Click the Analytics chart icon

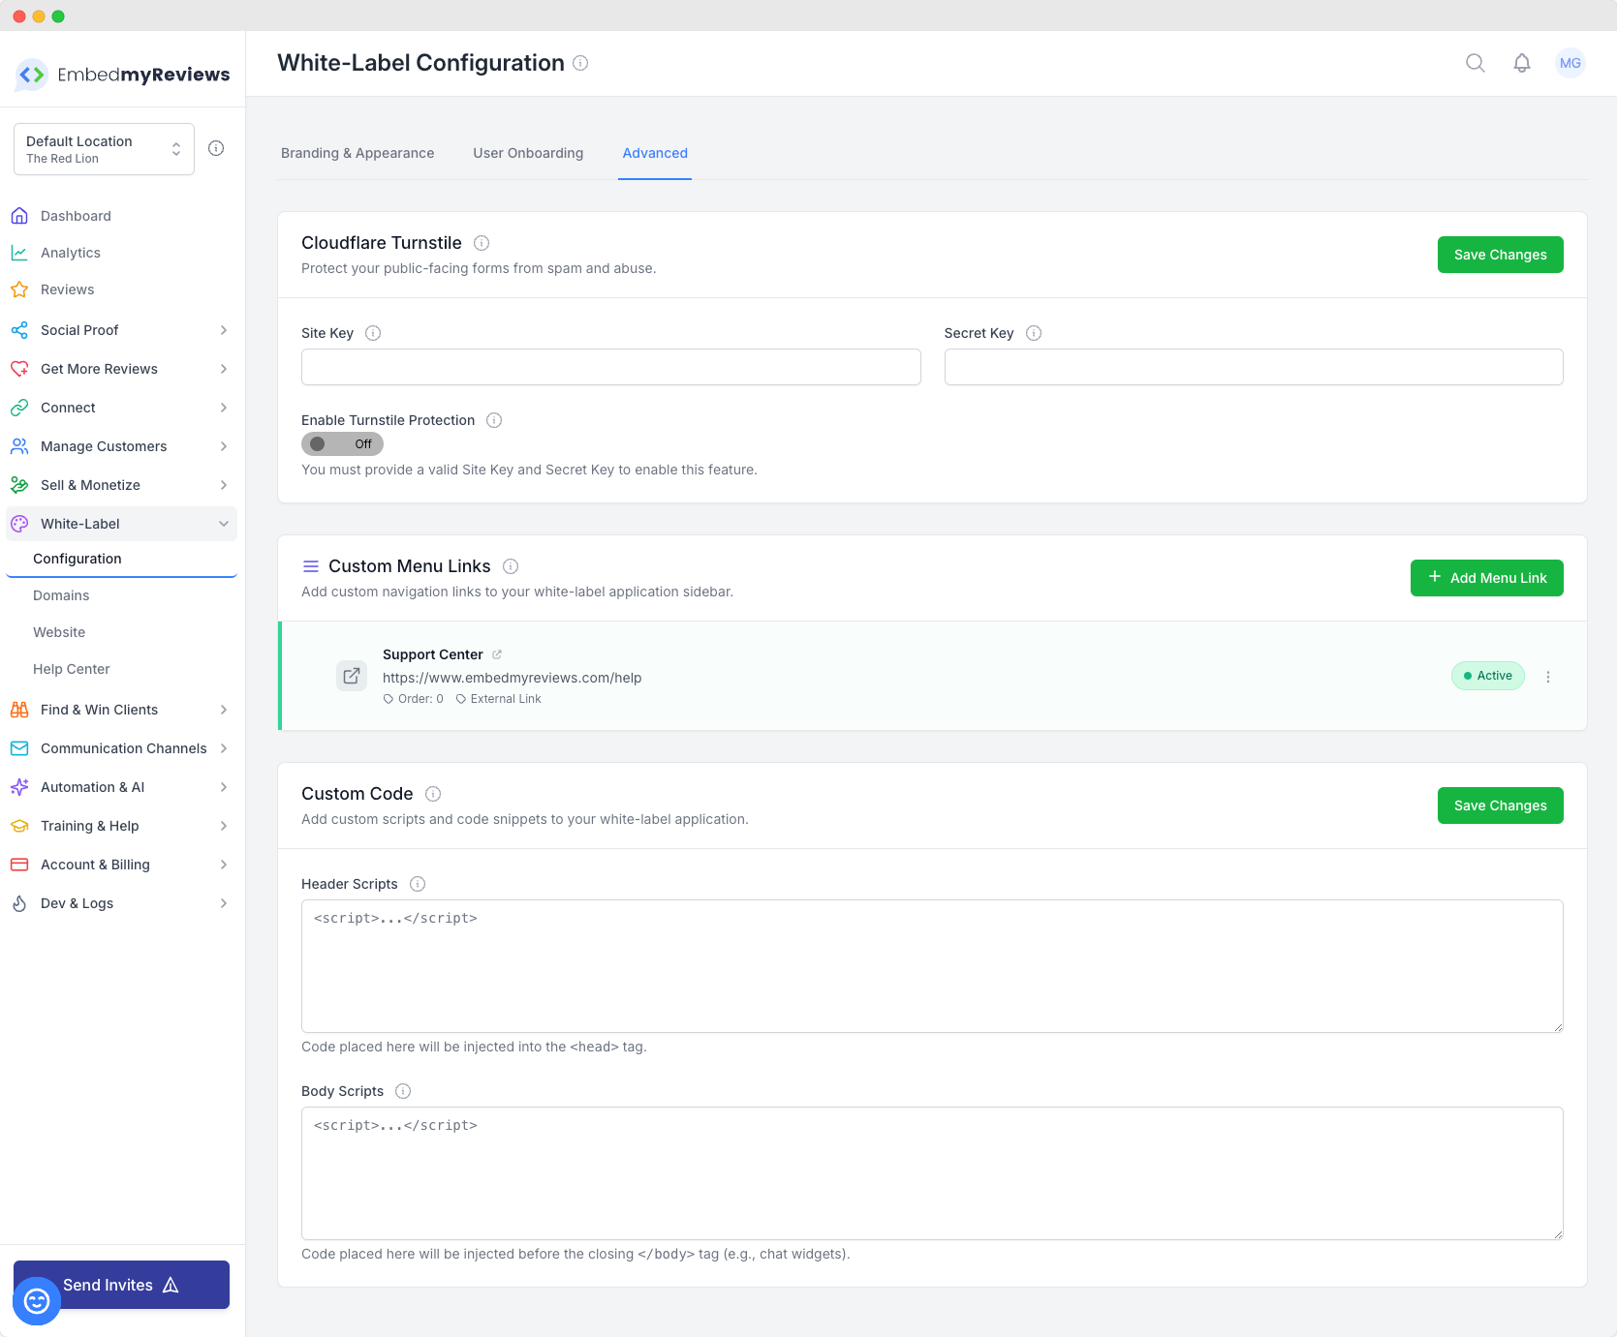click(x=19, y=253)
